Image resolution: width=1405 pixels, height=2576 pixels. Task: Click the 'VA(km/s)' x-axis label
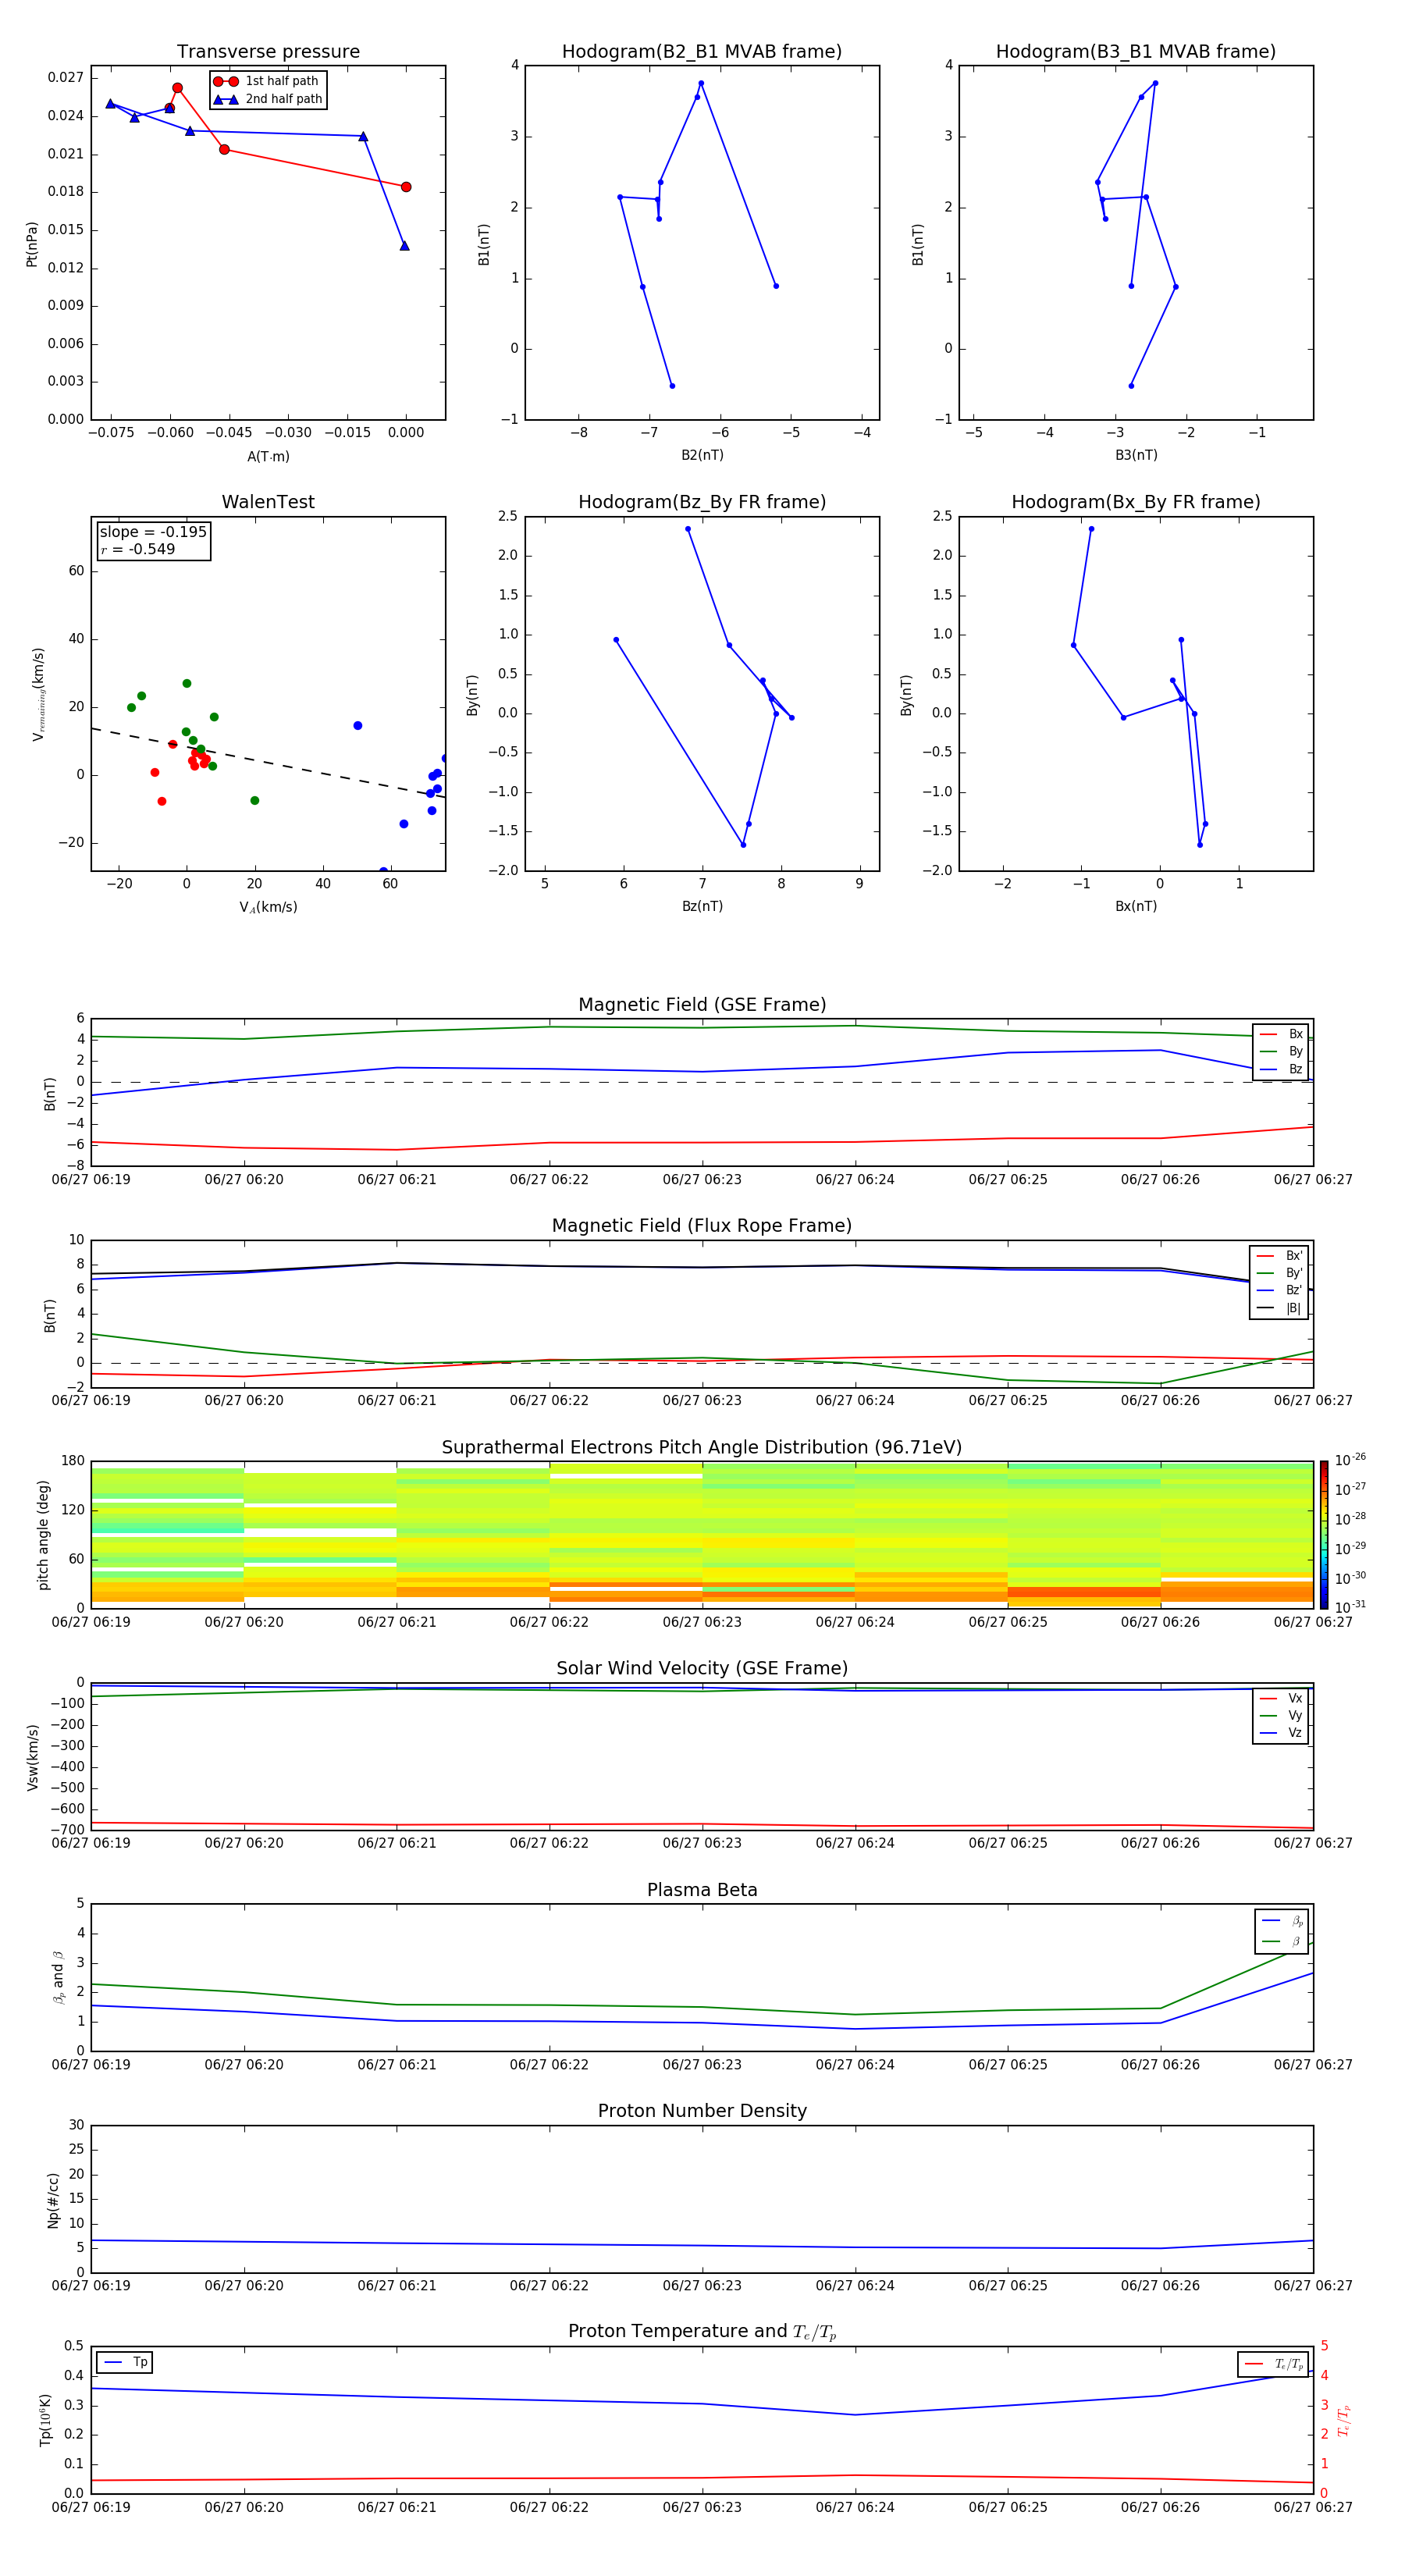(268, 907)
